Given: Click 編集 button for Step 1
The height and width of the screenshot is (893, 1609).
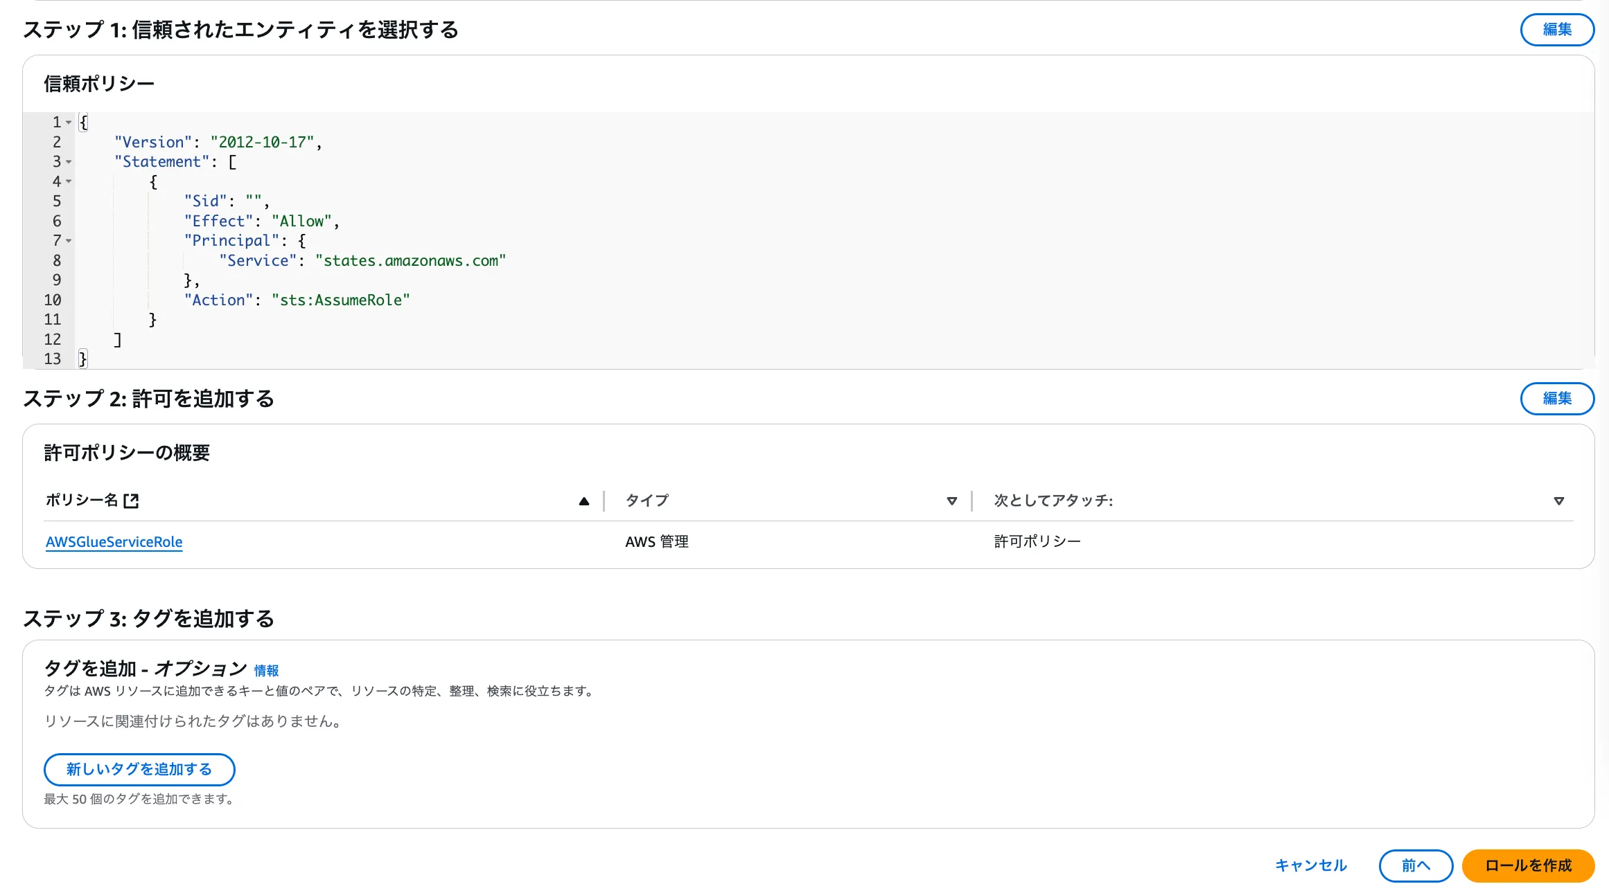Looking at the screenshot, I should [x=1556, y=30].
